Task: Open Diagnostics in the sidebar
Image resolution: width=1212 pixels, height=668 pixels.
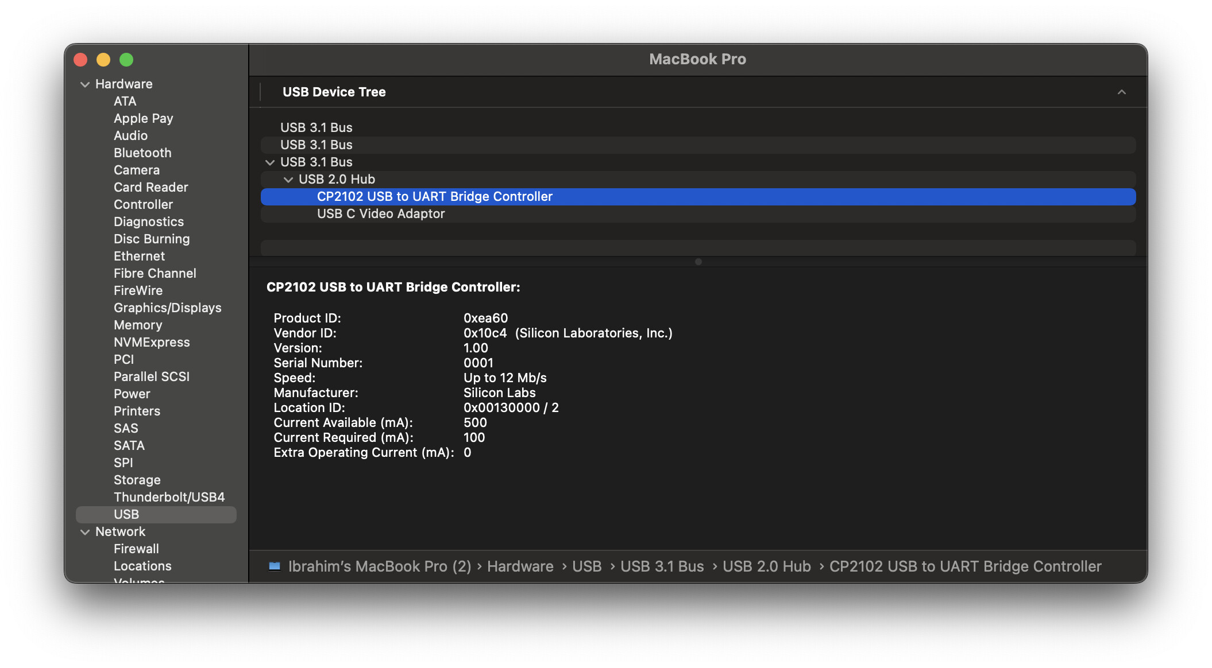Action: point(148,222)
